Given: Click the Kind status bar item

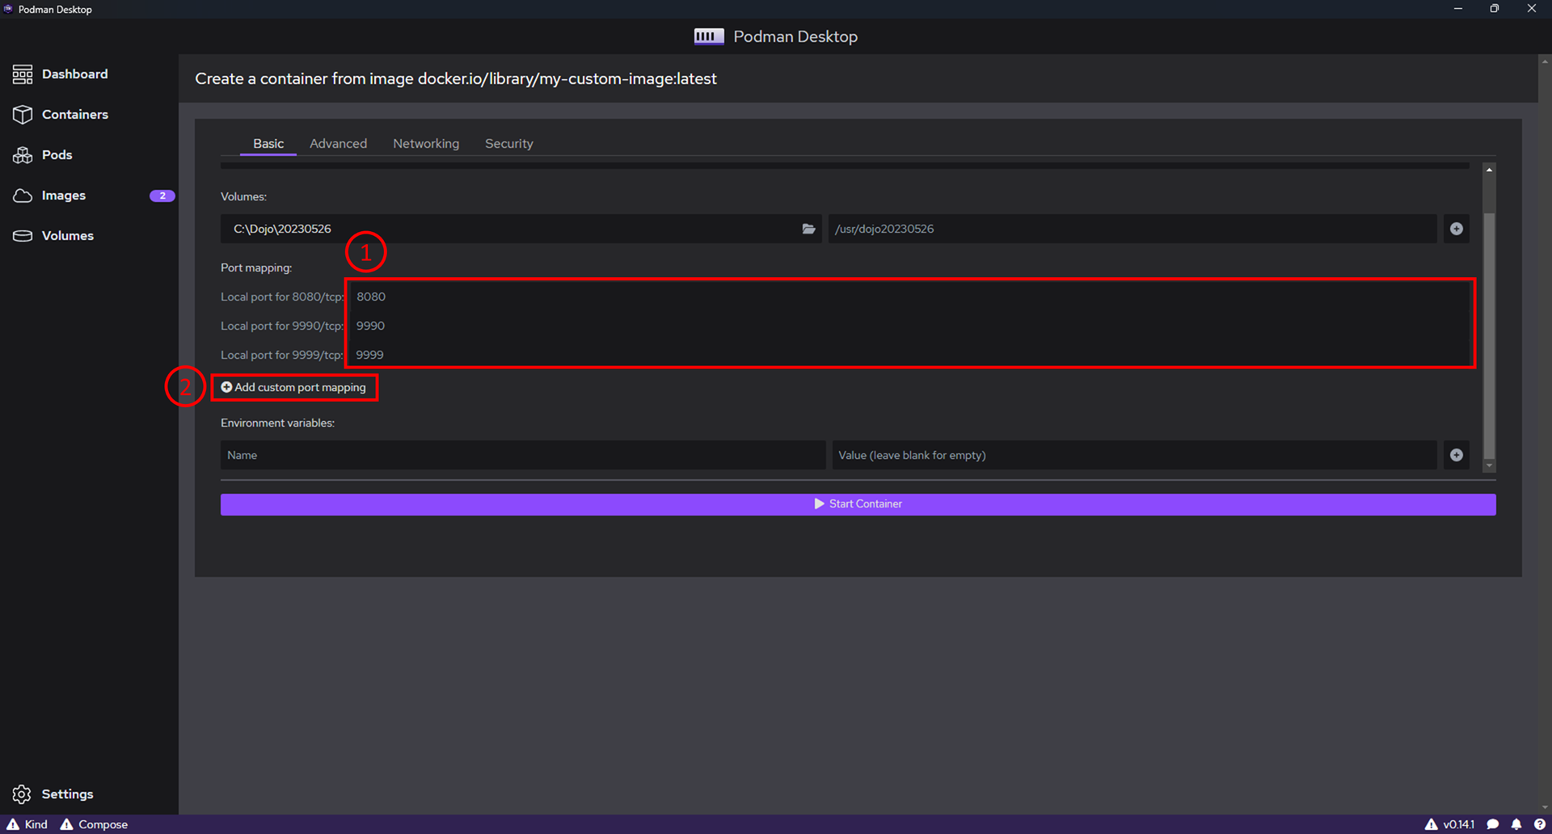Looking at the screenshot, I should click(x=27, y=824).
